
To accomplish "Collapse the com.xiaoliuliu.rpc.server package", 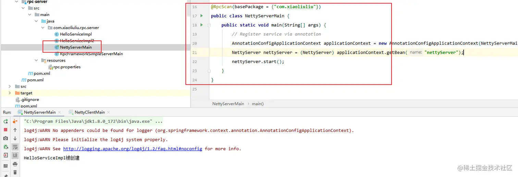I will (43, 28).
